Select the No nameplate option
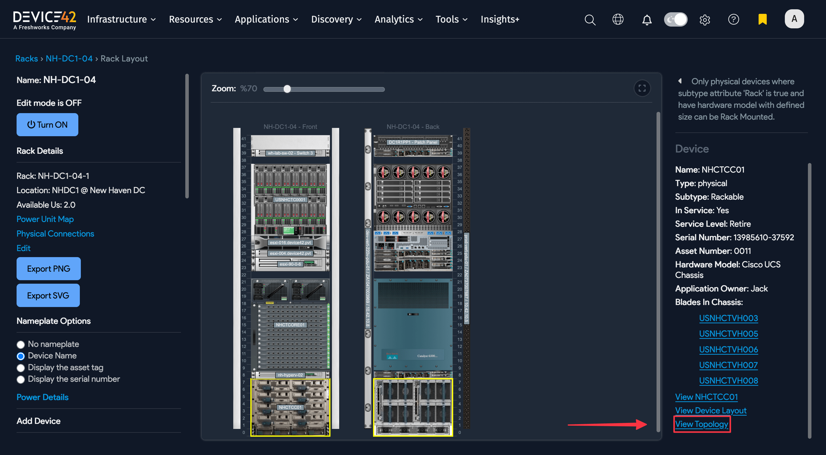The width and height of the screenshot is (826, 455). [x=21, y=344]
